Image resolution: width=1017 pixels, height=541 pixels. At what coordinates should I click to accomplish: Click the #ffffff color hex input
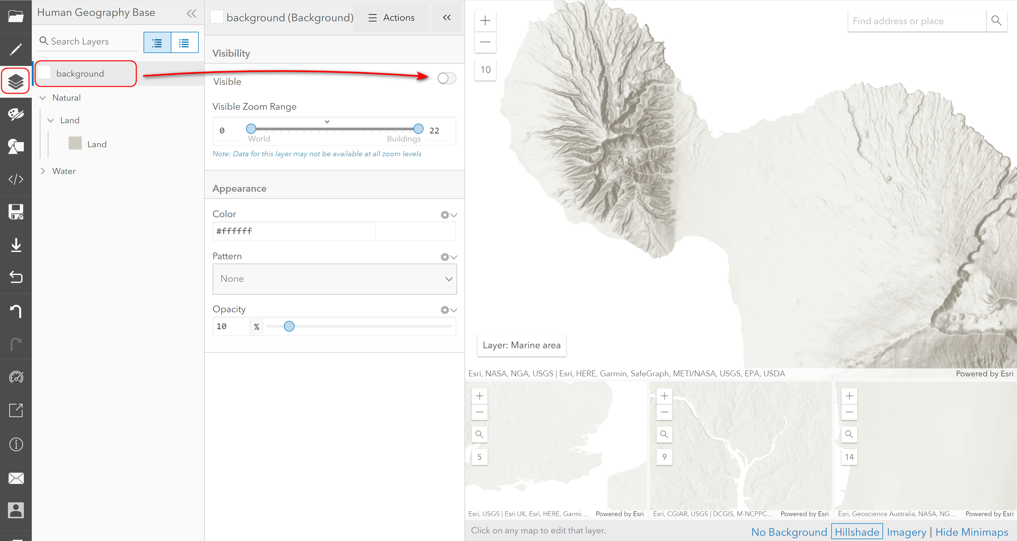click(x=294, y=231)
